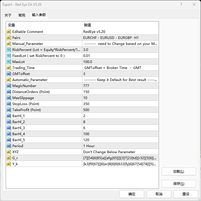Click the 重设 reset button

[186, 194]
